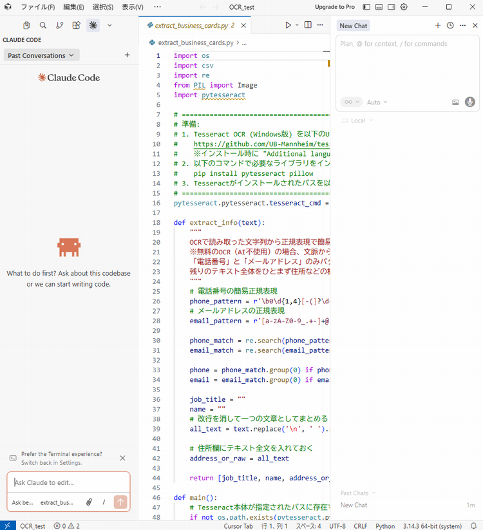Click the send arrow button in Claude

point(120,502)
